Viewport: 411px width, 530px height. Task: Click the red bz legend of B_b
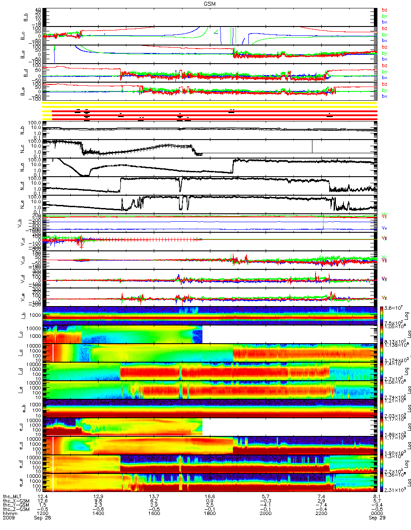point(384,11)
